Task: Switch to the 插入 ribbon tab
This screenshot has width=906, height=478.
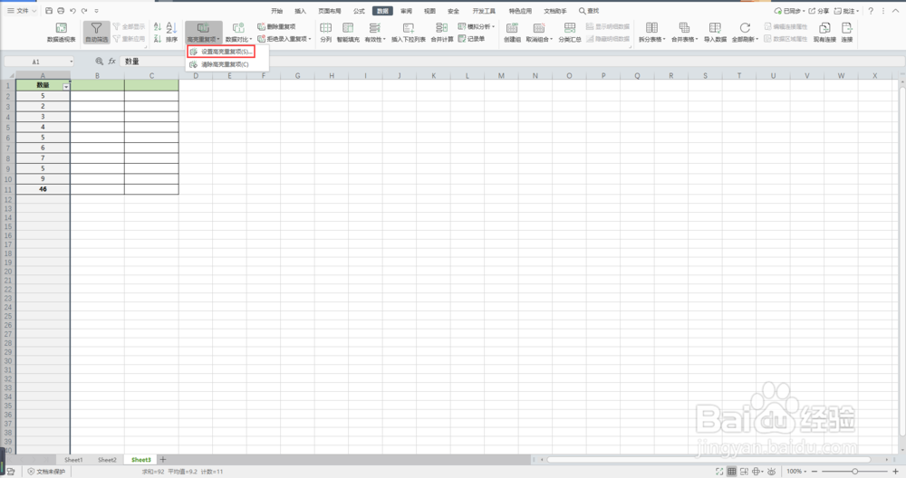Action: pos(301,11)
